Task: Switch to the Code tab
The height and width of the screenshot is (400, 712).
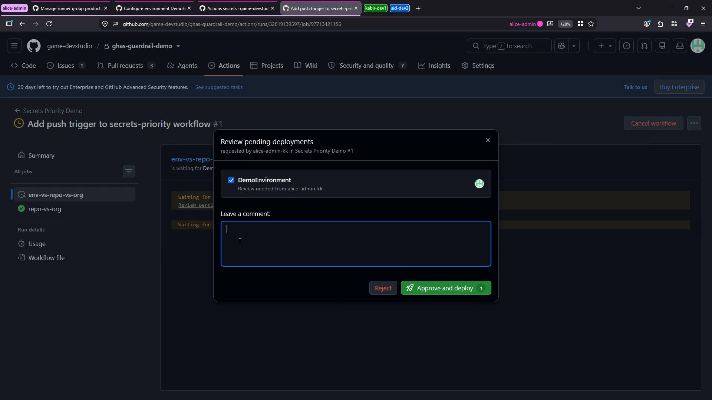Action: click(x=23, y=66)
